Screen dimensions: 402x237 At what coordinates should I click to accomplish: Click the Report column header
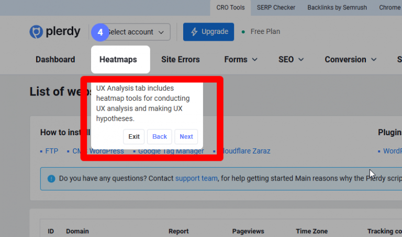click(178, 231)
